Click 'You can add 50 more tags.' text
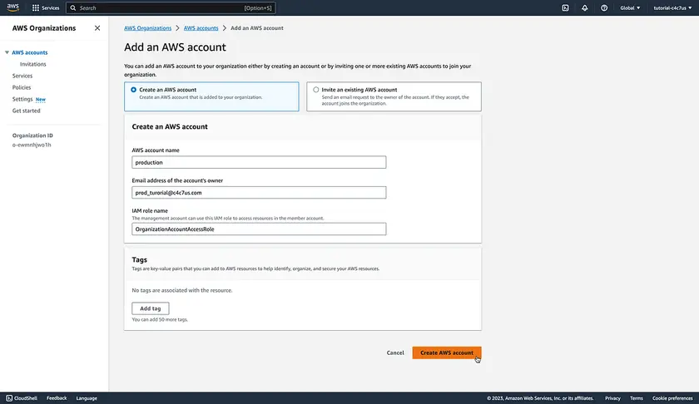 [160, 319]
